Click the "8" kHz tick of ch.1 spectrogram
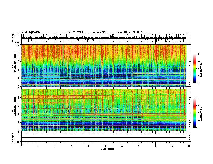 point(19,53)
